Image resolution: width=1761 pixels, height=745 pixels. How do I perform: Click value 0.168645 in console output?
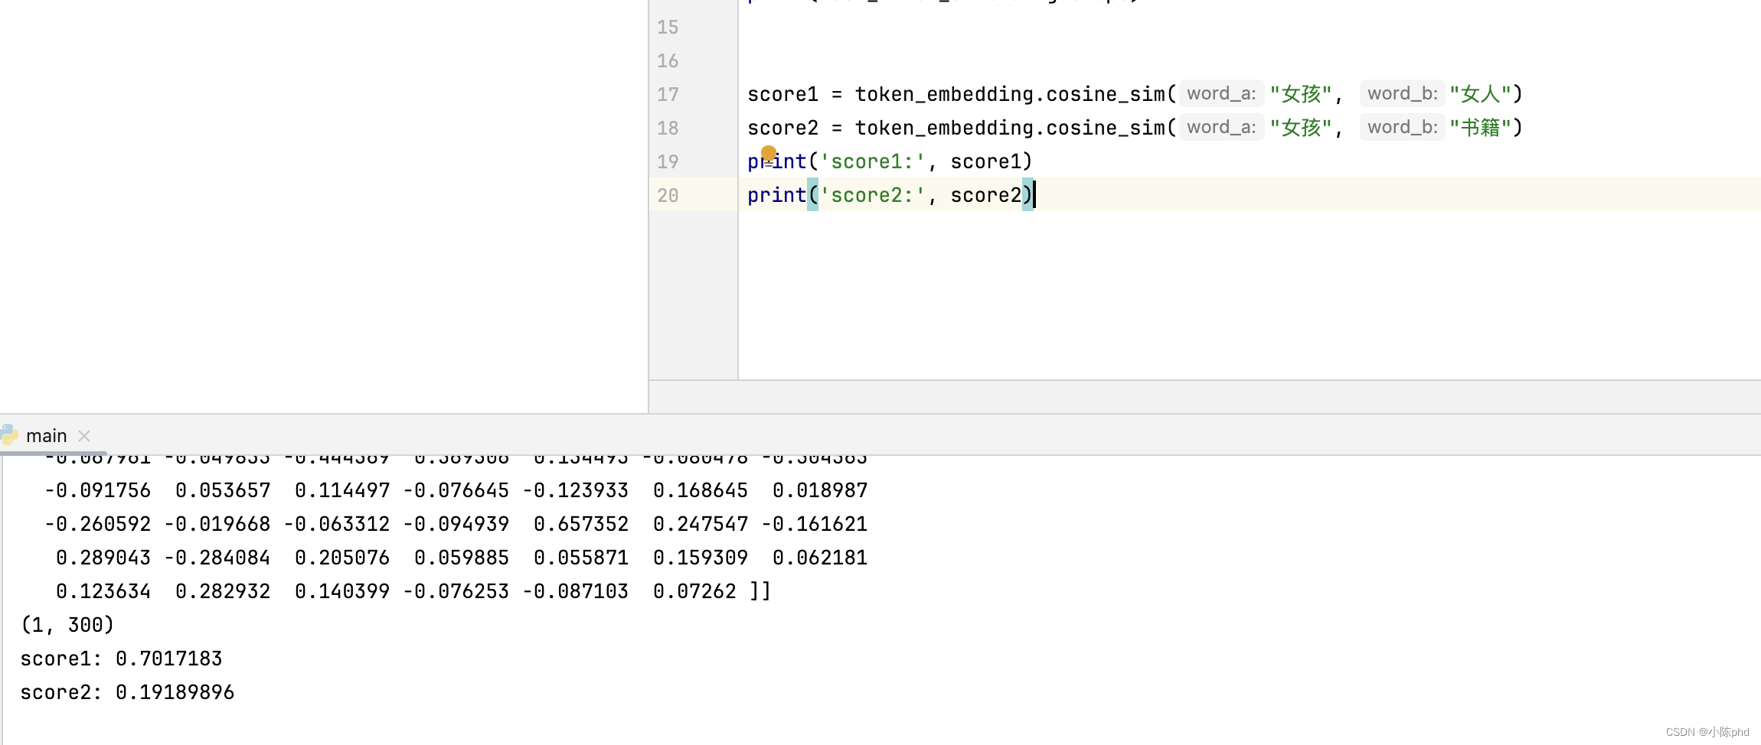(x=701, y=490)
